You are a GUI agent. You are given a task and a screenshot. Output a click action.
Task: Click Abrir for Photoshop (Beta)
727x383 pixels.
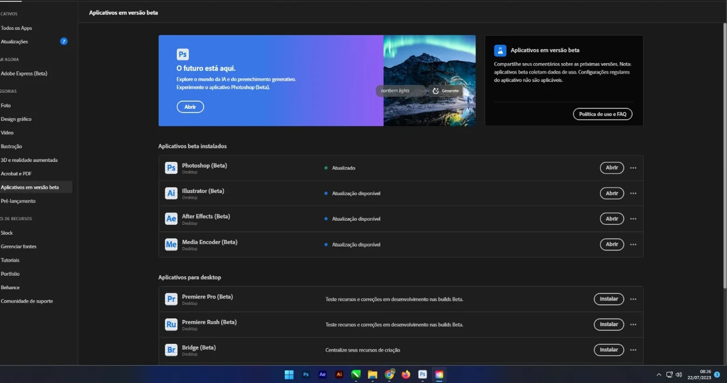point(612,168)
